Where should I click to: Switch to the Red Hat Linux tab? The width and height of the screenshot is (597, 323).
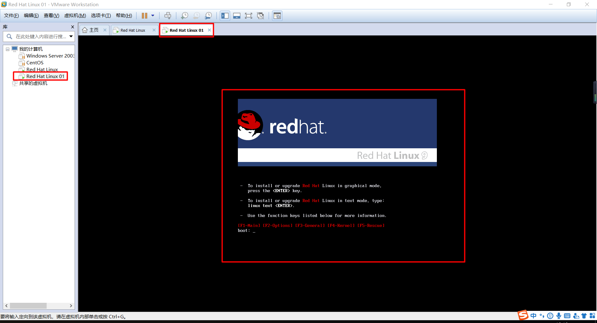tap(133, 30)
